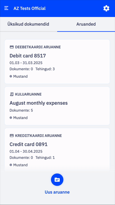This screenshot has width=115, height=205.
Task: Click Tehingud: 1 on the credit card report
Action: 45,158
